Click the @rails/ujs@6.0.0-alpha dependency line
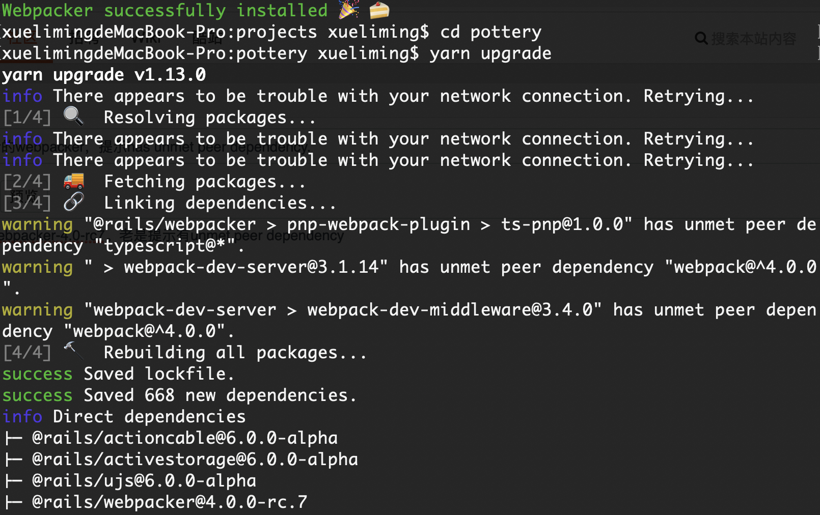 coord(144,481)
